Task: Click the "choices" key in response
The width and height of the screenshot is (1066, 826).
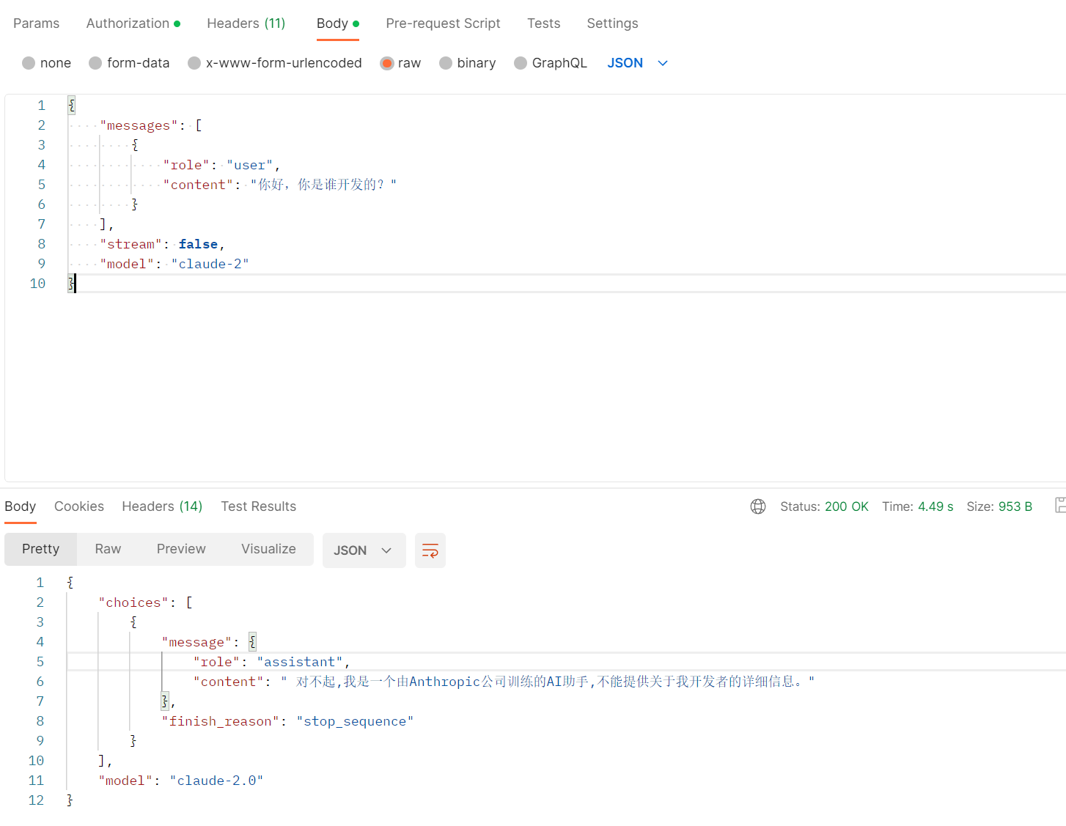Action: pyautogui.click(x=133, y=602)
